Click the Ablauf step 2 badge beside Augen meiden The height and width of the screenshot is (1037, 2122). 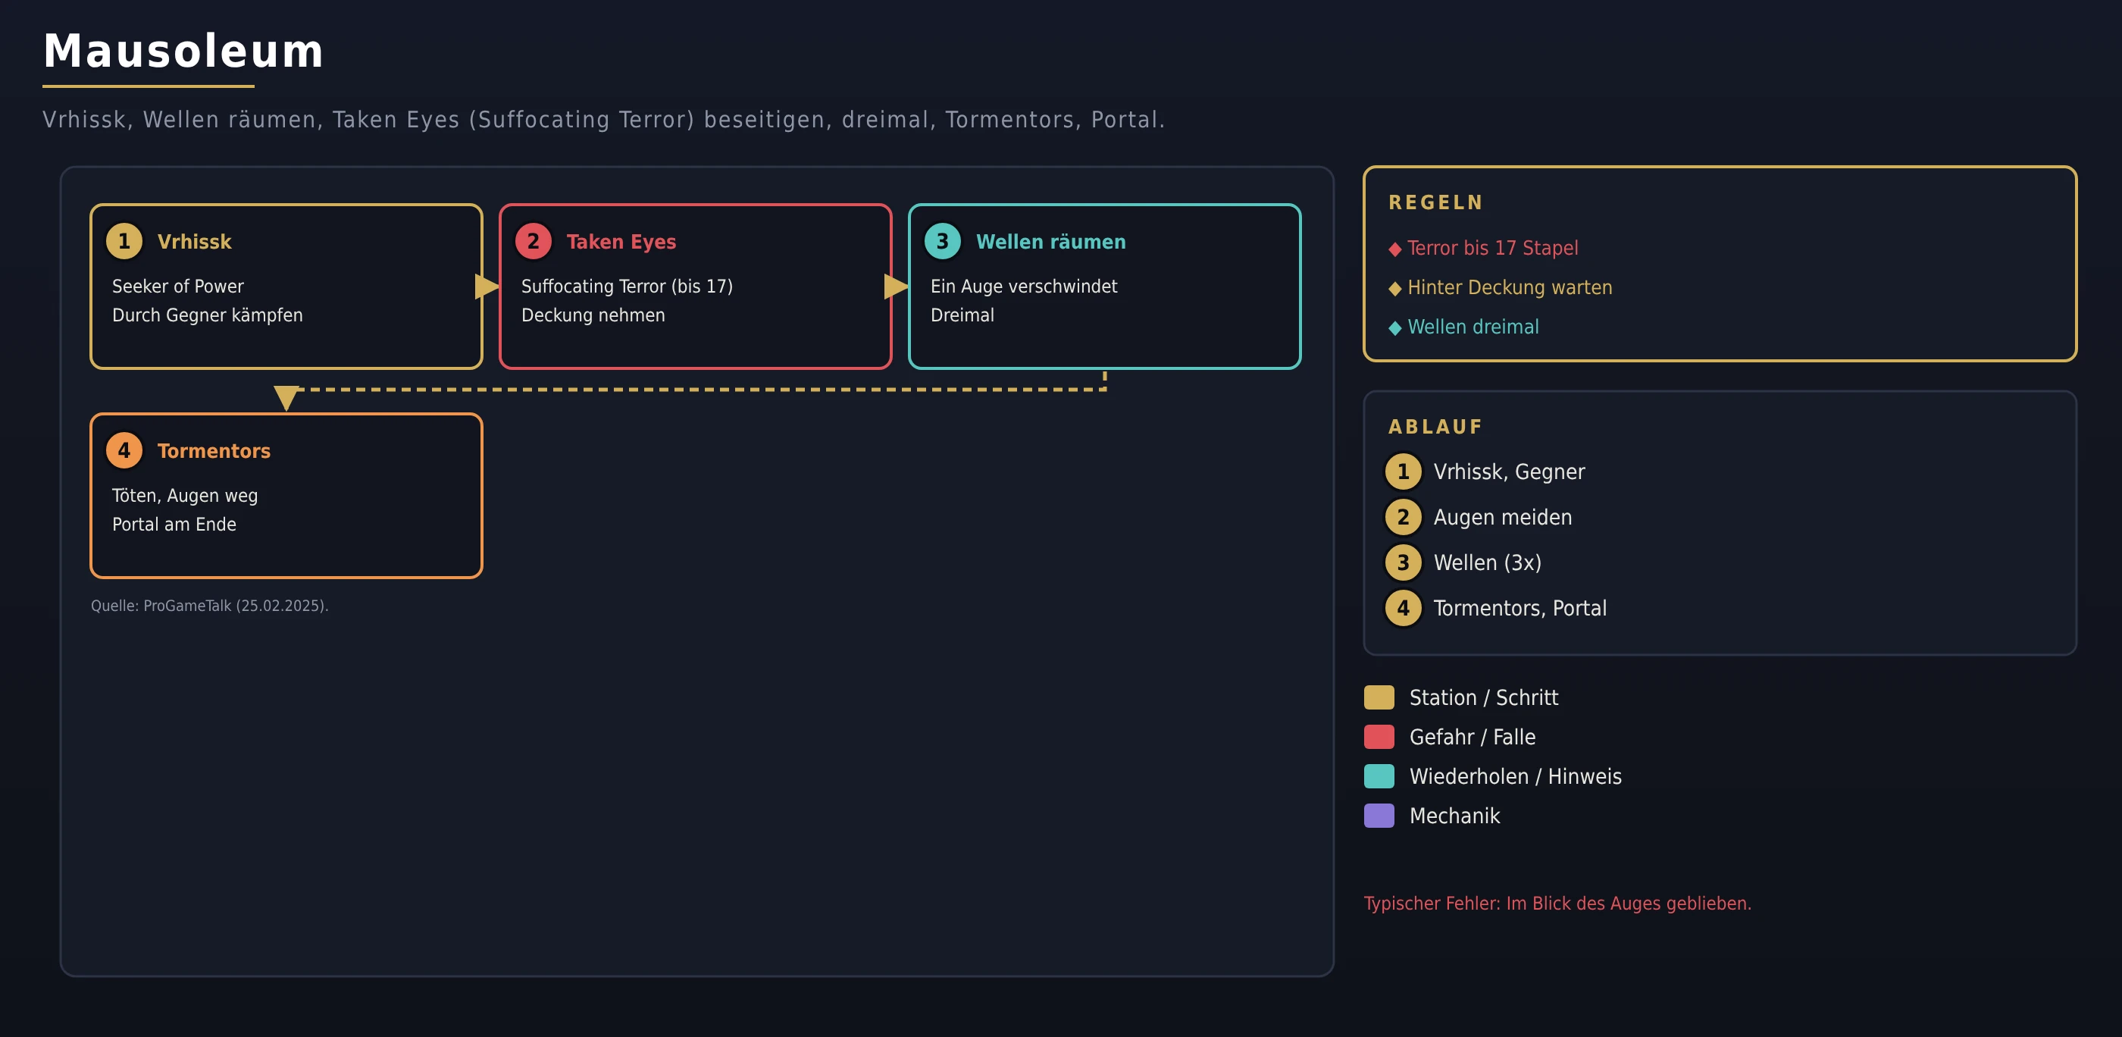[x=1404, y=517]
